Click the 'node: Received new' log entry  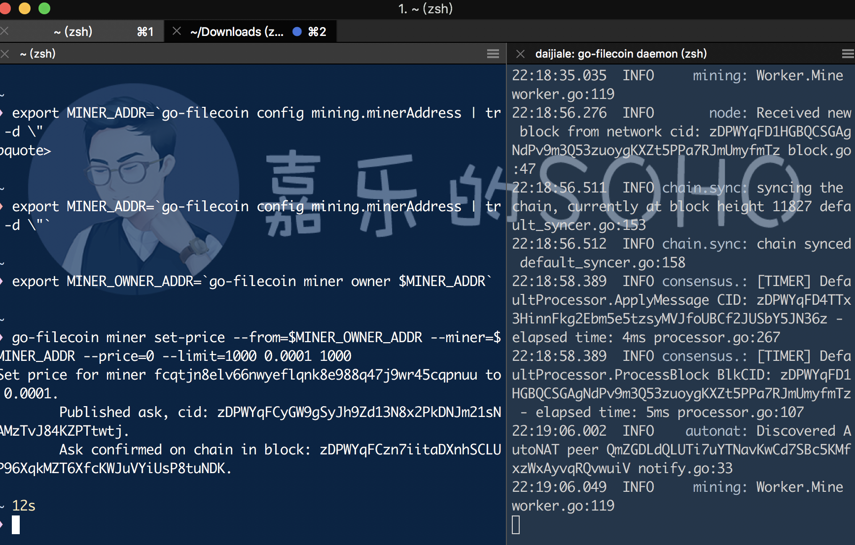coord(780,113)
